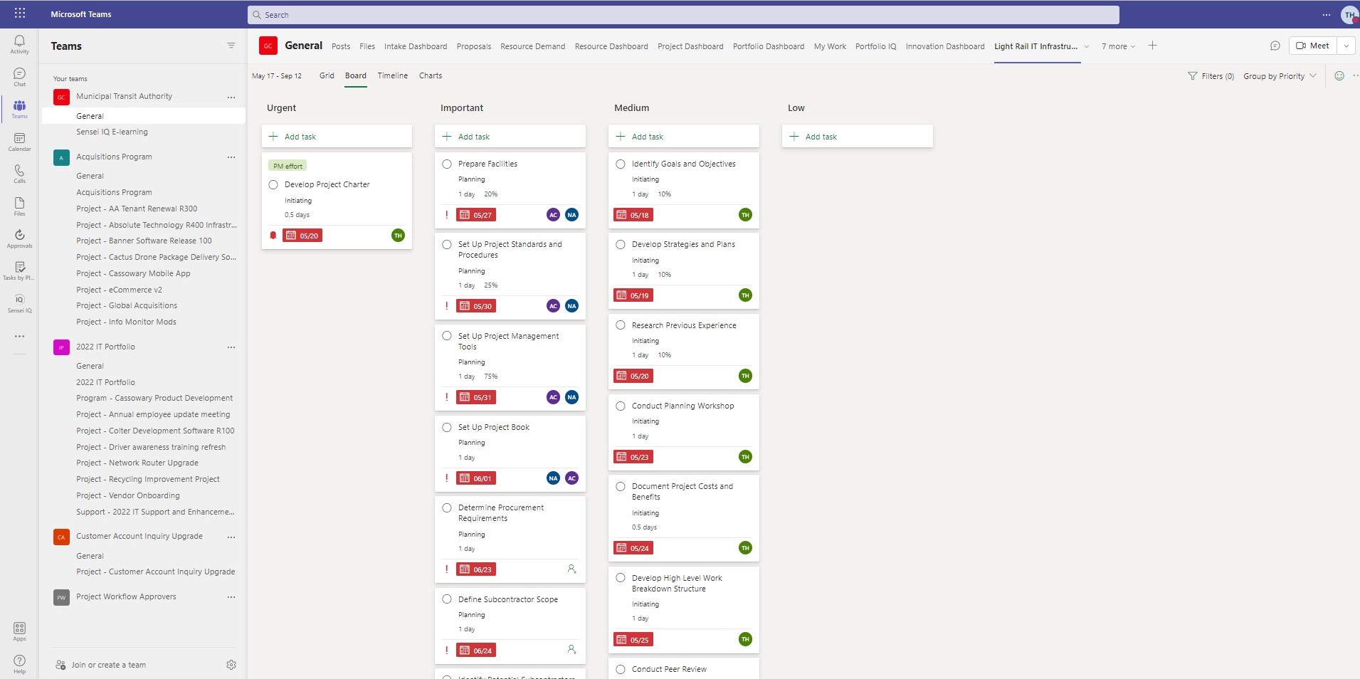Click the 05/20 date on Develop Project Charter
Screen dimensions: 1360x679
pos(302,236)
